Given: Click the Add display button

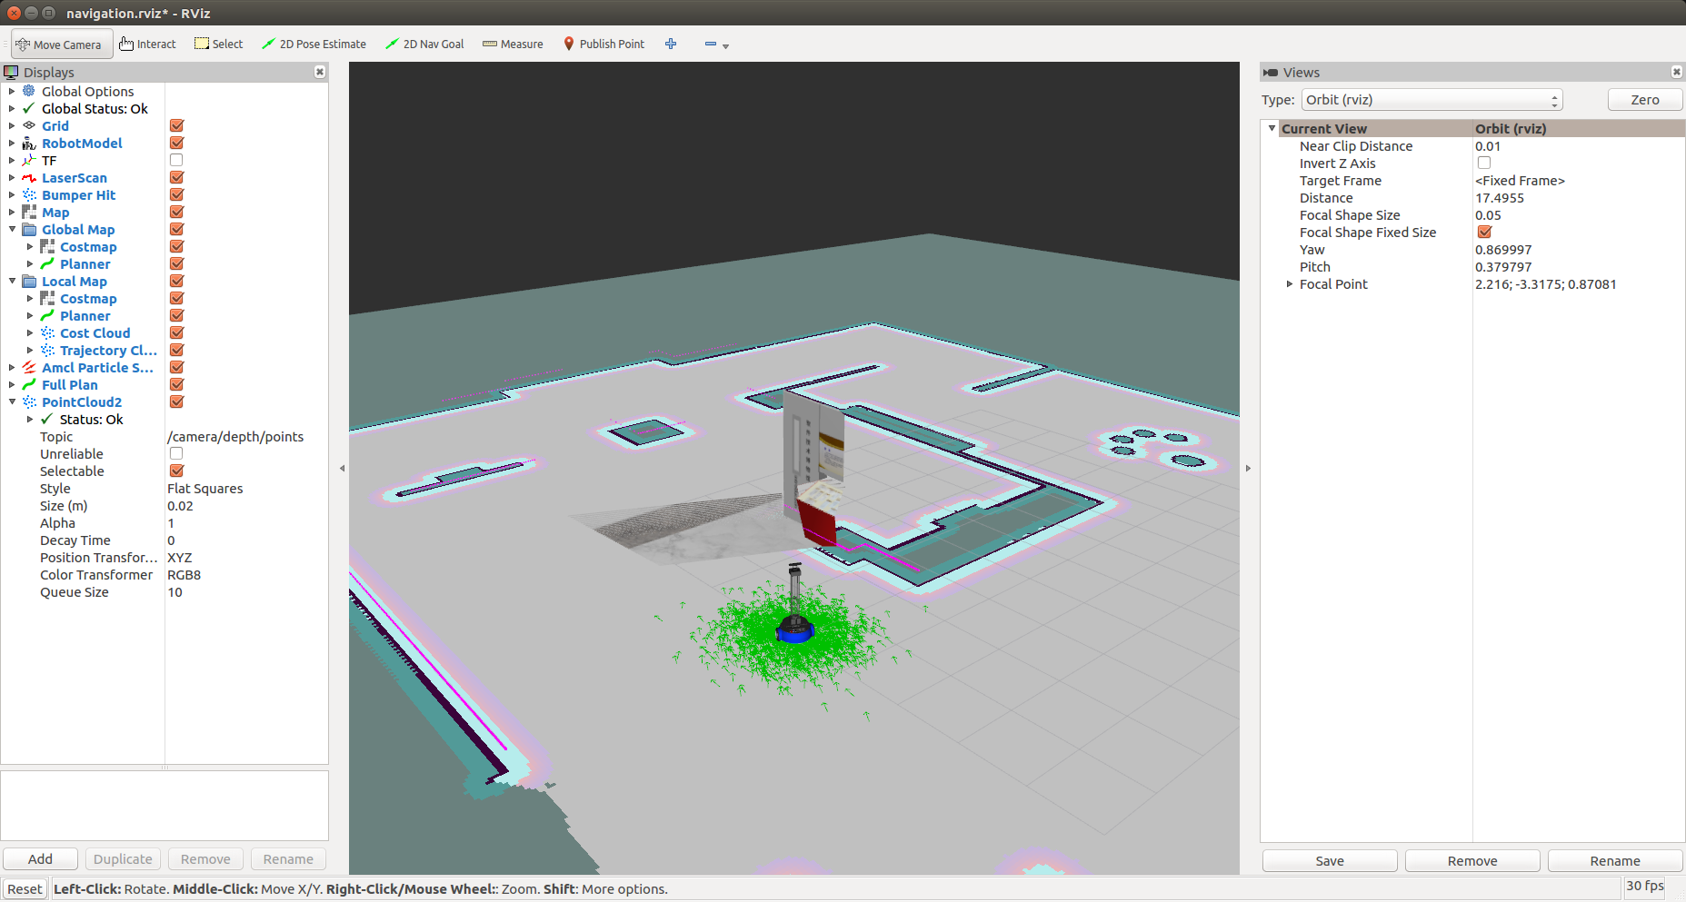Looking at the screenshot, I should 40,859.
